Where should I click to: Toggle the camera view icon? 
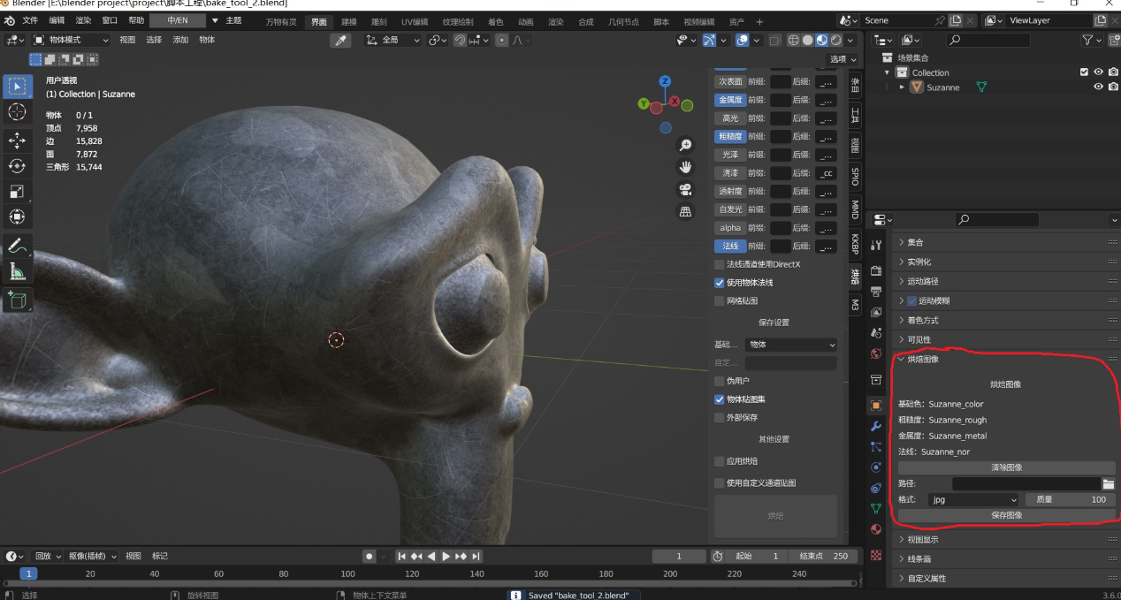click(x=685, y=189)
